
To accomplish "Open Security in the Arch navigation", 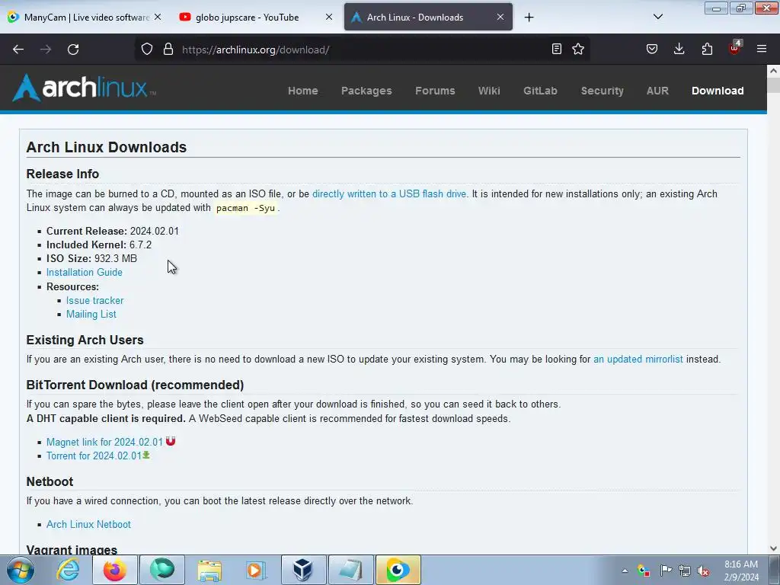I will click(x=603, y=91).
